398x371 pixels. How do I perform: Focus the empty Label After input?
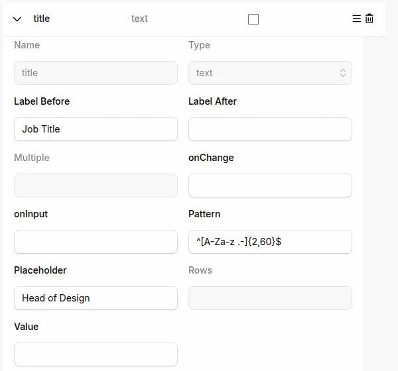tap(270, 129)
